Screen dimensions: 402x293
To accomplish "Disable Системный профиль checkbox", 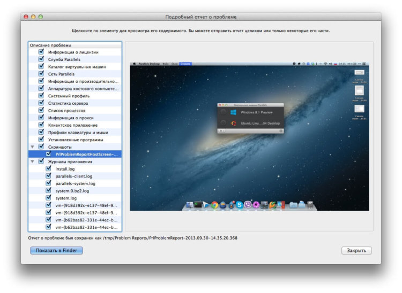I will 41,96.
